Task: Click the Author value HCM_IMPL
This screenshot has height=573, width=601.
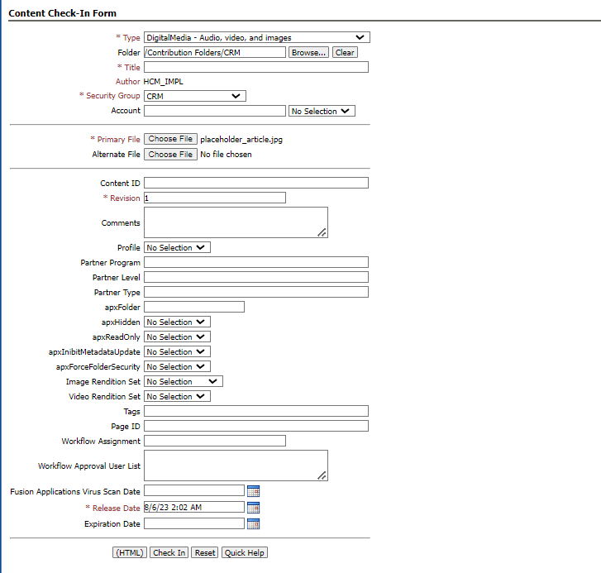Action: [164, 82]
